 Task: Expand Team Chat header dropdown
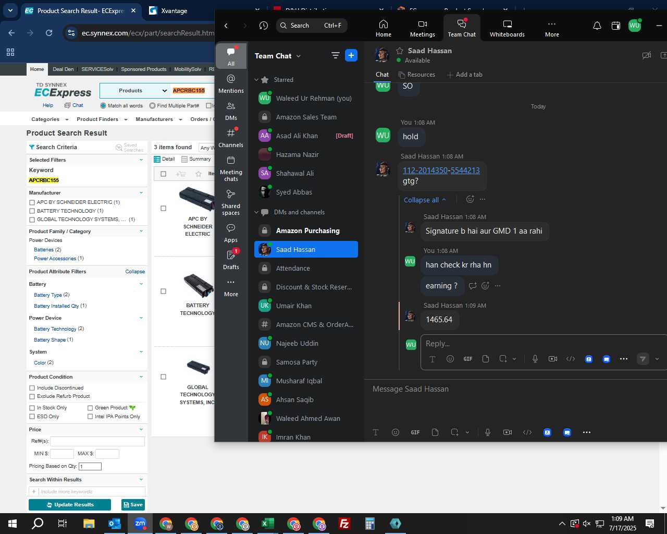[299, 56]
